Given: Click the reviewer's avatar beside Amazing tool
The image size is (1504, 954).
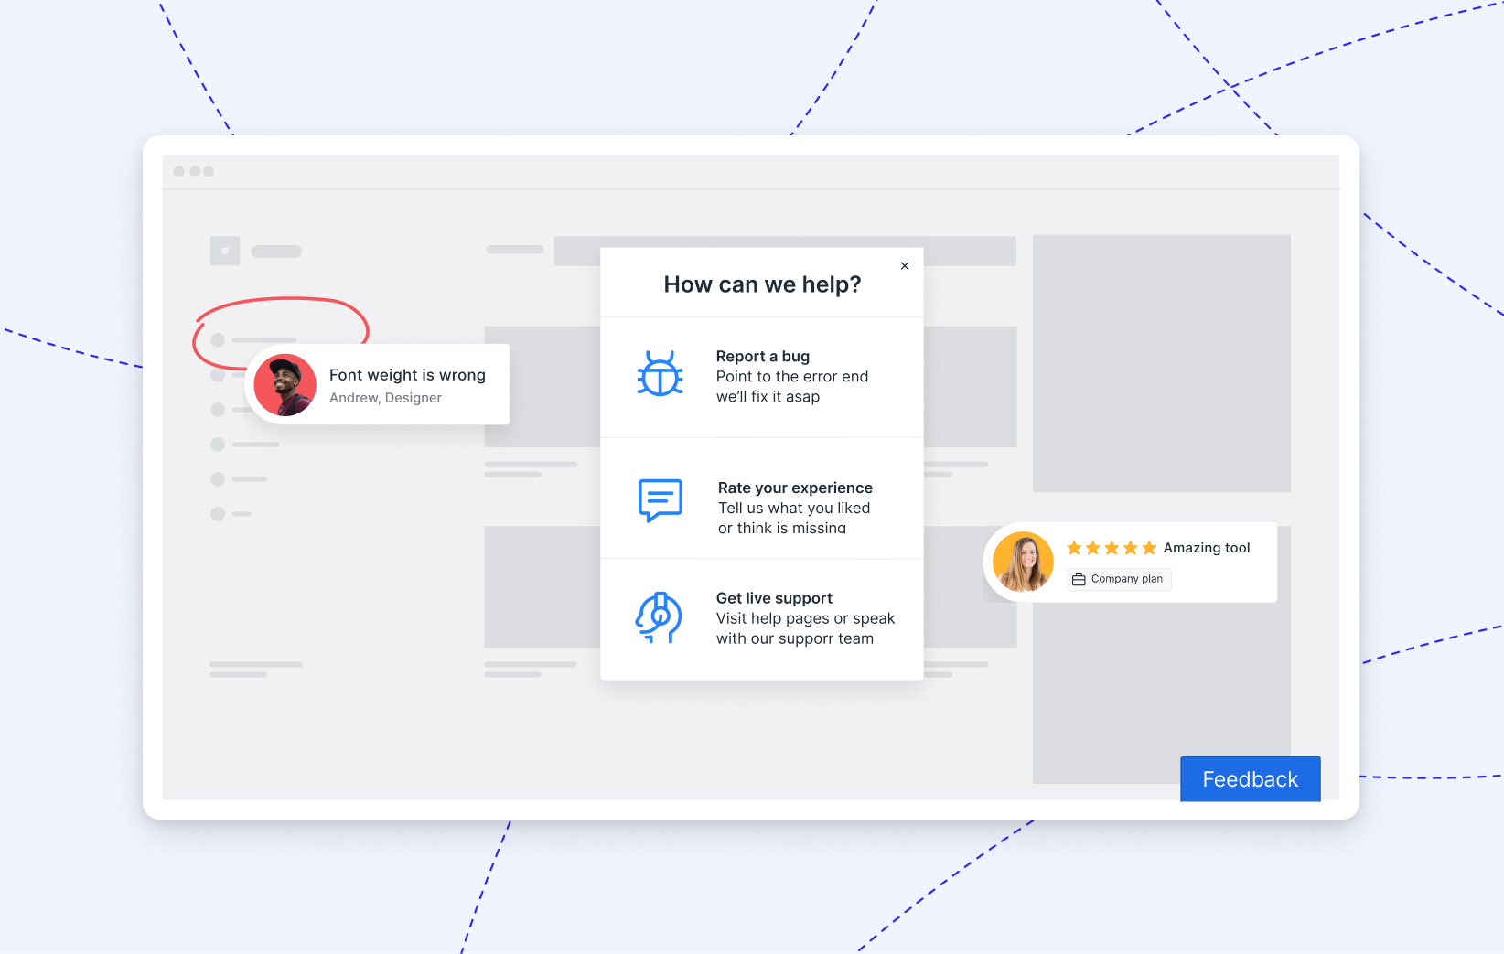Looking at the screenshot, I should tap(1023, 562).
